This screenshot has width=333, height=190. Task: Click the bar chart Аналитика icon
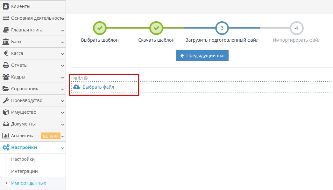[6, 136]
